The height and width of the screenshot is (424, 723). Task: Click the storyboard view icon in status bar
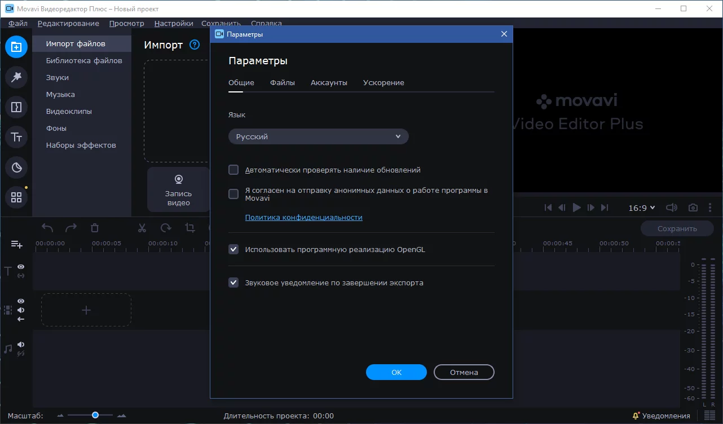tap(709, 416)
